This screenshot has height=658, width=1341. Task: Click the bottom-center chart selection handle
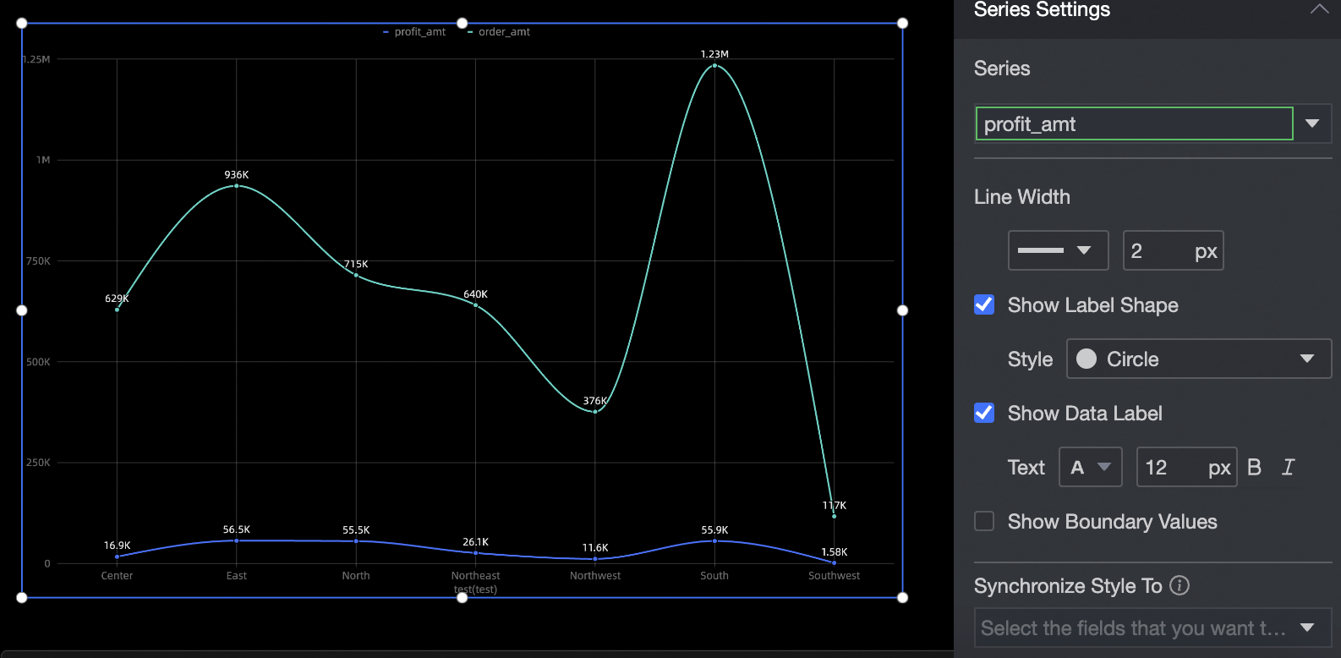(x=463, y=598)
